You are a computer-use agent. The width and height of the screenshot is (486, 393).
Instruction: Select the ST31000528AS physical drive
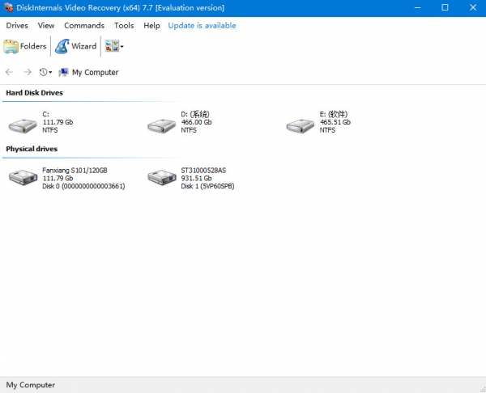pos(162,179)
